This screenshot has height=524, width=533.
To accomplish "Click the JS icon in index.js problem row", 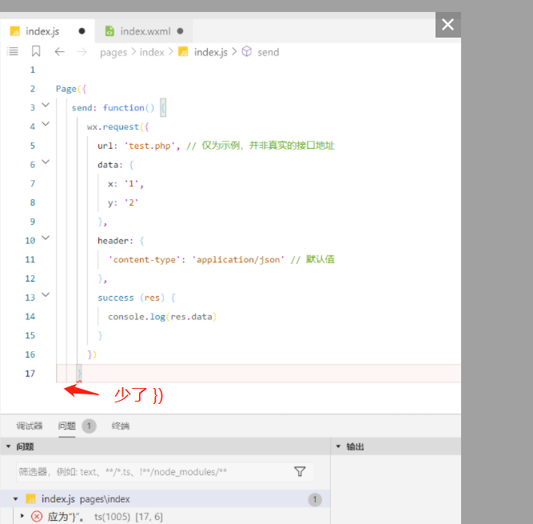I will [x=31, y=499].
